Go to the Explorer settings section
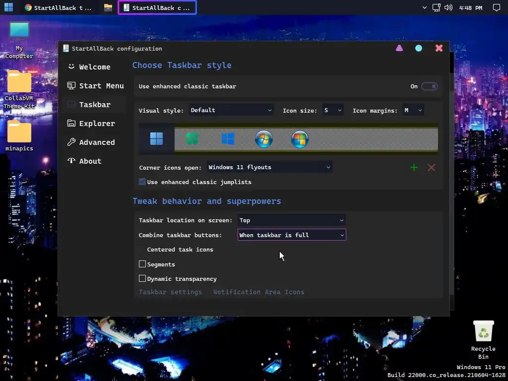This screenshot has width=508, height=381. (x=91, y=124)
